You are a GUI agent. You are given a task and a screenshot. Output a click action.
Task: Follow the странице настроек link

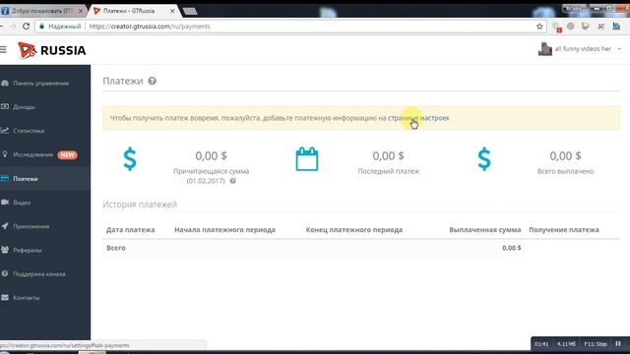point(418,118)
